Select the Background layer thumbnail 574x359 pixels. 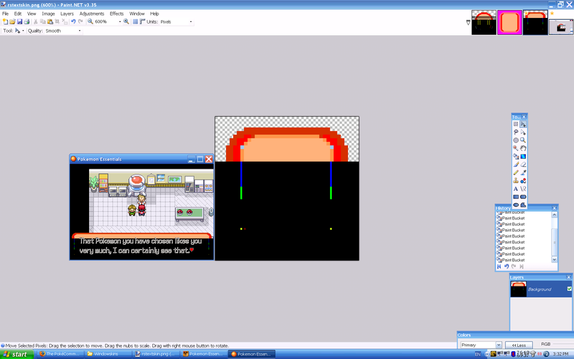tap(519, 289)
